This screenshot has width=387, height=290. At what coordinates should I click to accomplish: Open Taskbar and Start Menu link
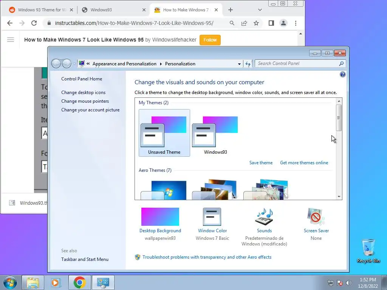click(x=85, y=259)
